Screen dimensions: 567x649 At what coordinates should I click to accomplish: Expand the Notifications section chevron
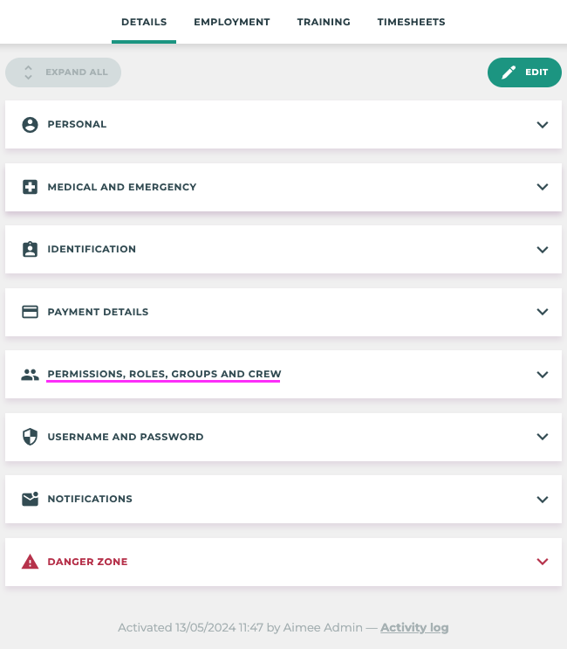(543, 499)
